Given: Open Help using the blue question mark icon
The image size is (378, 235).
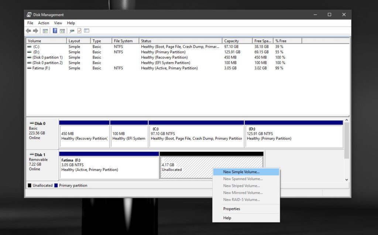Looking at the screenshot, I should [x=55, y=31].
